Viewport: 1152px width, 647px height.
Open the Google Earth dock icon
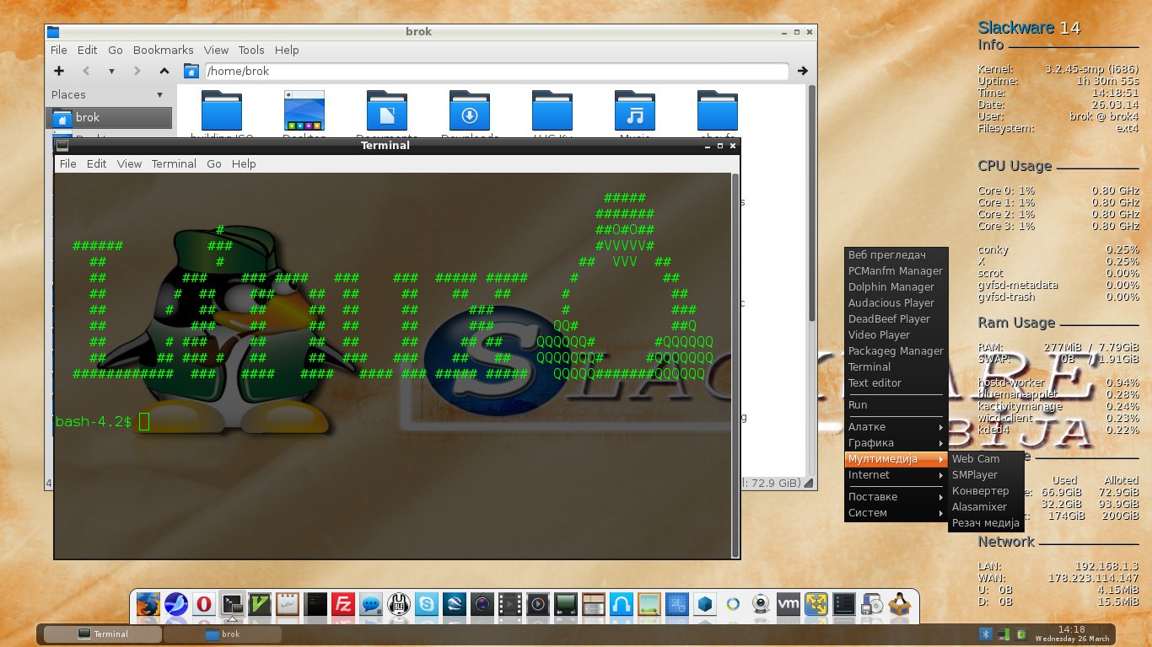pos(454,604)
